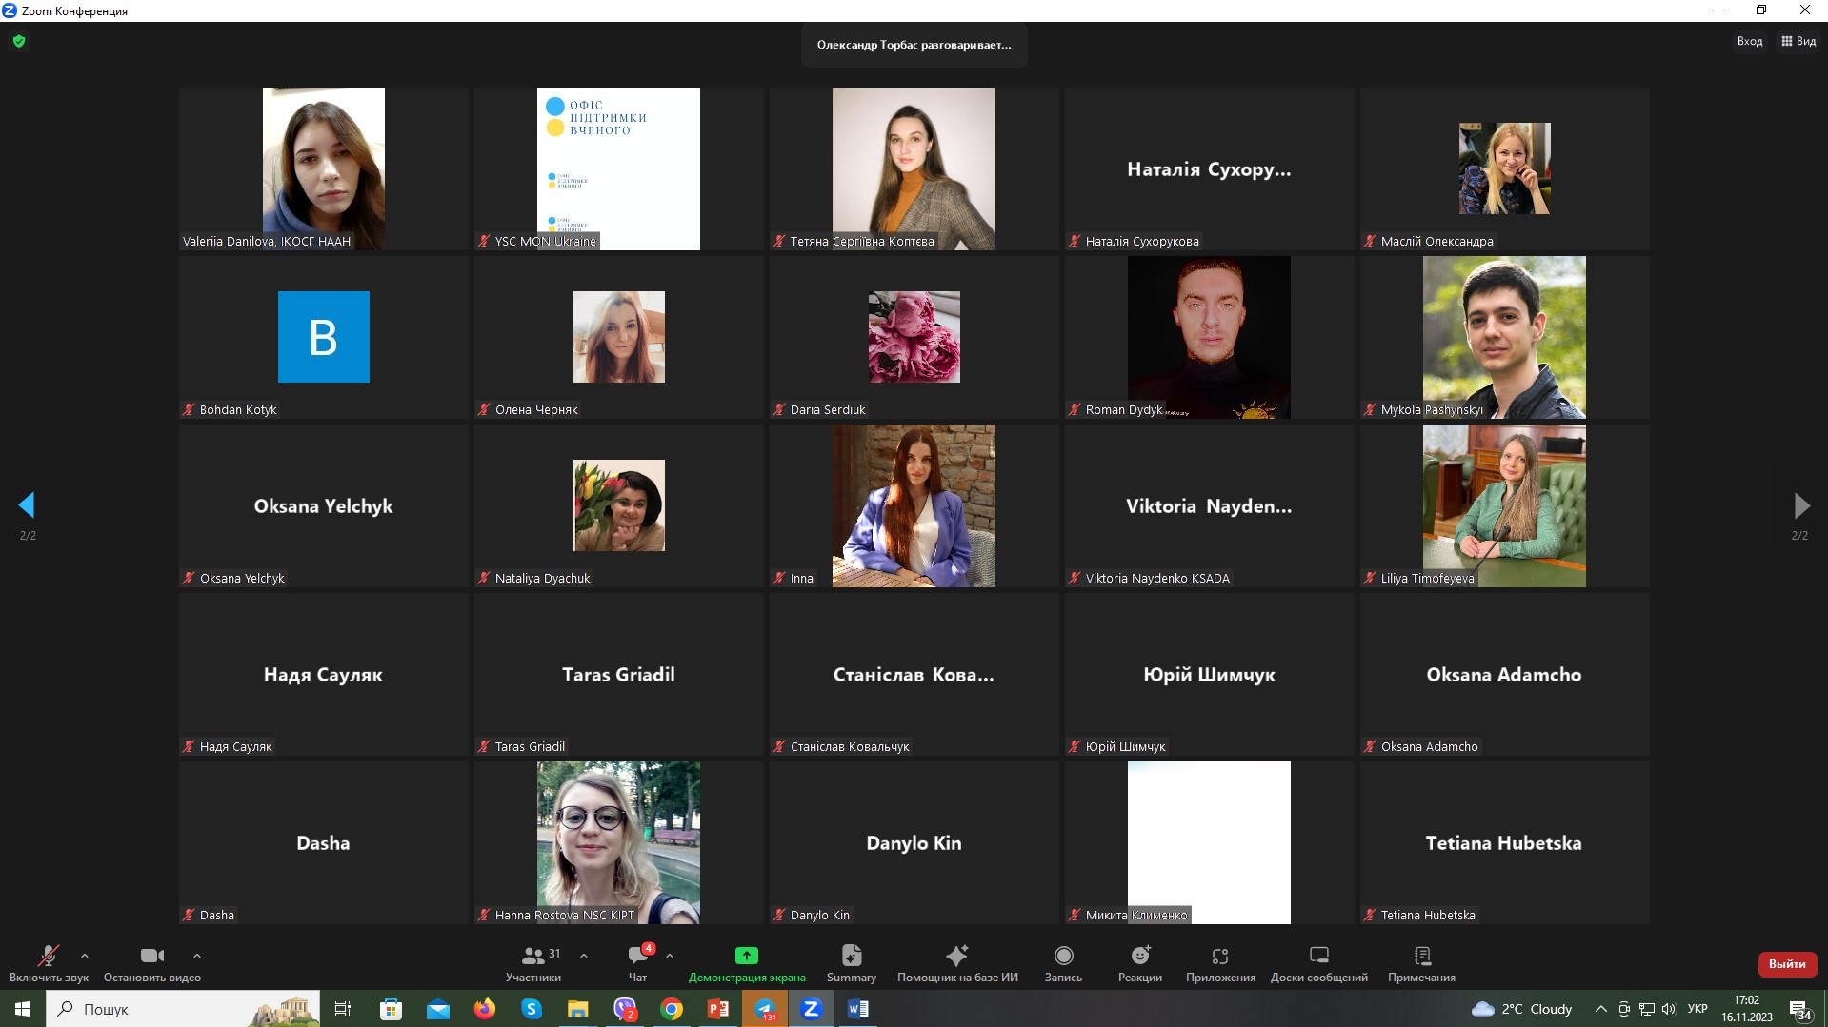Click the Sign In button at top right
The width and height of the screenshot is (1828, 1027).
tap(1749, 41)
